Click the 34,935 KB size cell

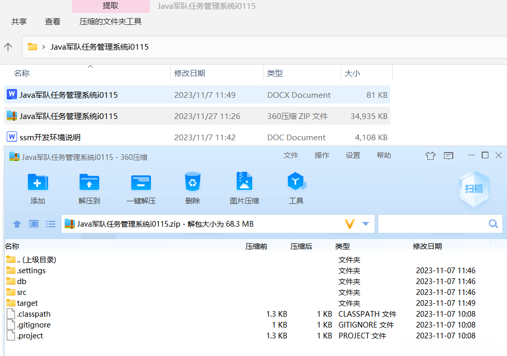(369, 116)
